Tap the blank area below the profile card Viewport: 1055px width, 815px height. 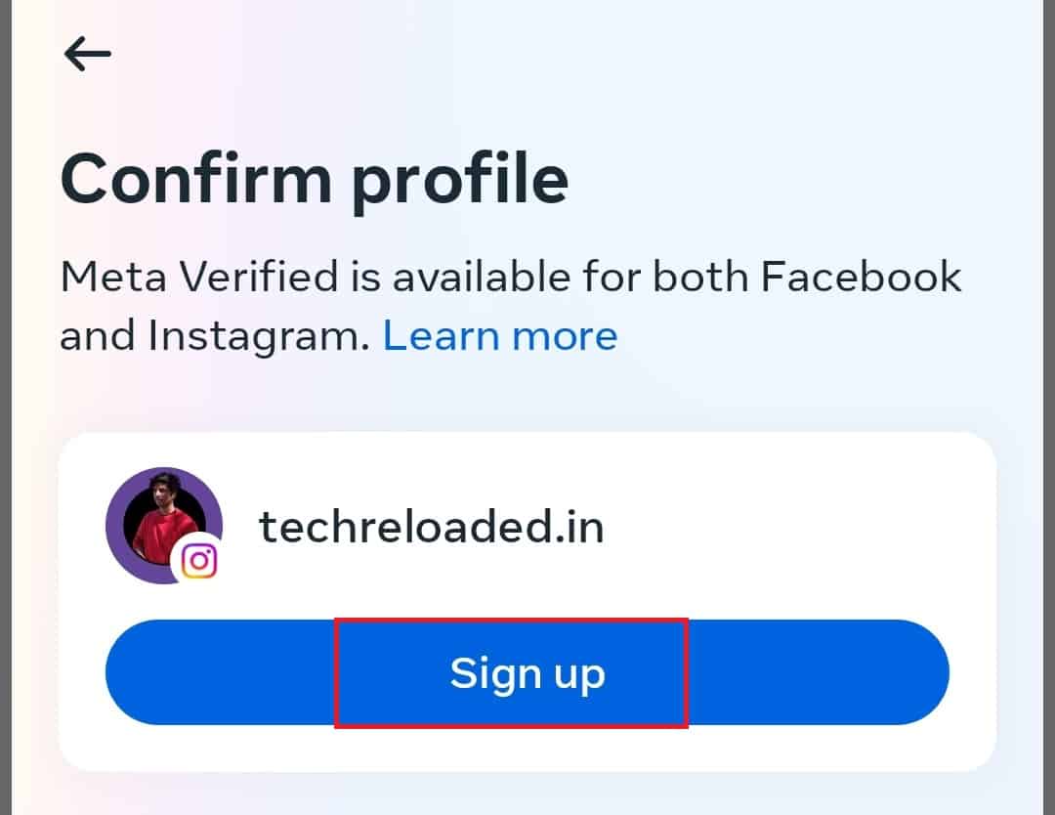(x=527, y=794)
